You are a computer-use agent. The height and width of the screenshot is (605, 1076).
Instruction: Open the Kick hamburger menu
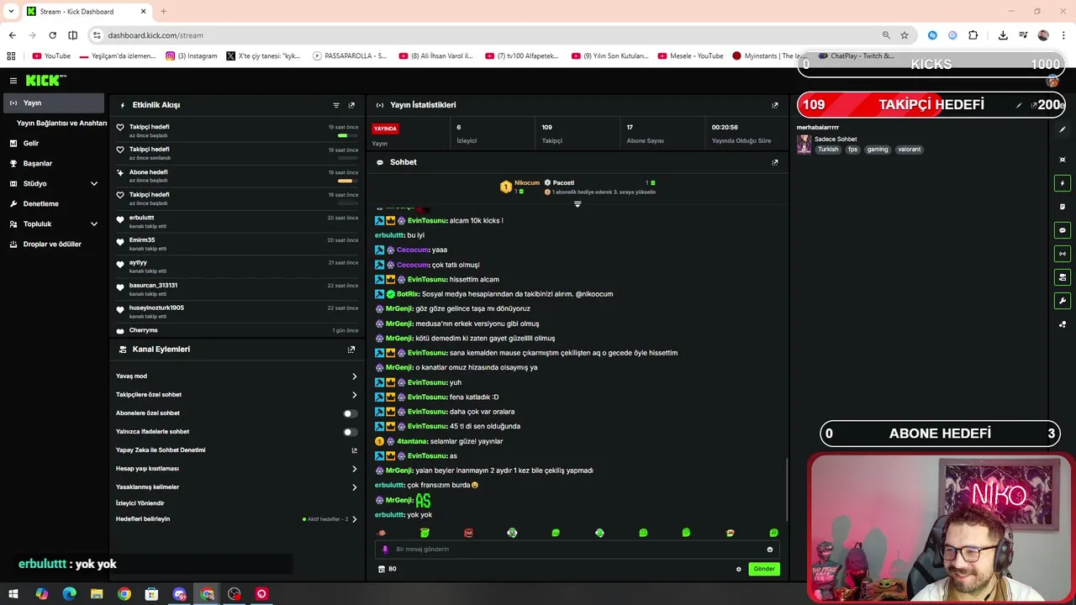tap(13, 81)
